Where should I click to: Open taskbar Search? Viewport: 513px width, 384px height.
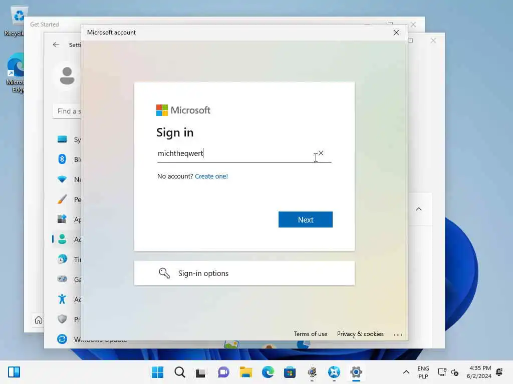click(x=180, y=372)
